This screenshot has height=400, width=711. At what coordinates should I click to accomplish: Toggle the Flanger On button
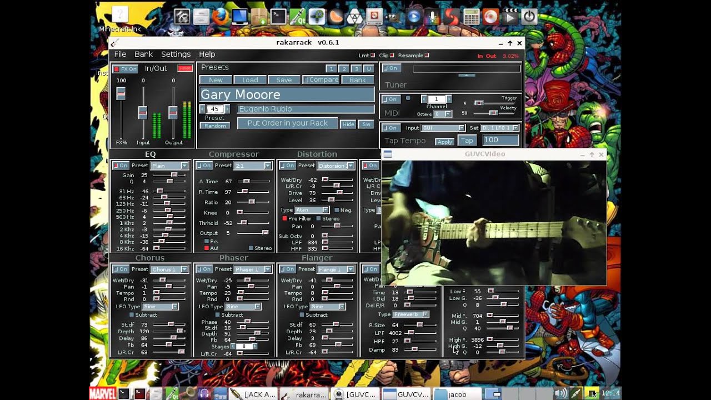287,269
